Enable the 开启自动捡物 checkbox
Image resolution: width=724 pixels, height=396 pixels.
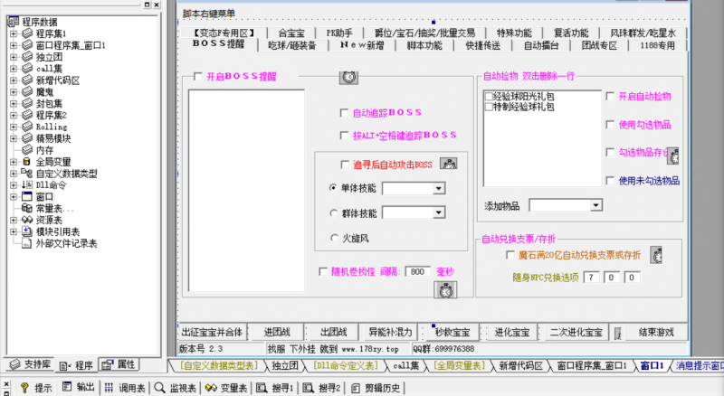click(610, 96)
